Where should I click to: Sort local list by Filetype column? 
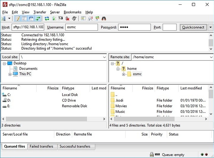pos(75,88)
